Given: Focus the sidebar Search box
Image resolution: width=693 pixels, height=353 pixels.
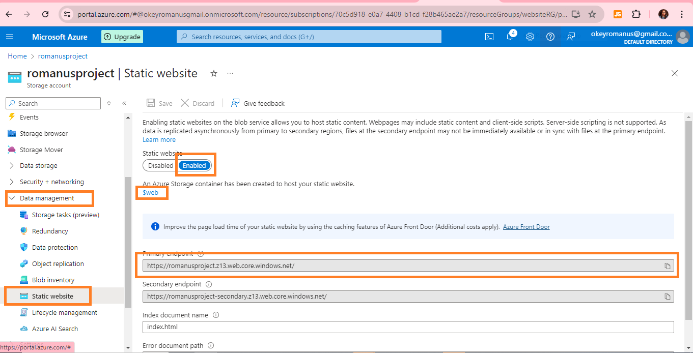Looking at the screenshot, I should [53, 103].
